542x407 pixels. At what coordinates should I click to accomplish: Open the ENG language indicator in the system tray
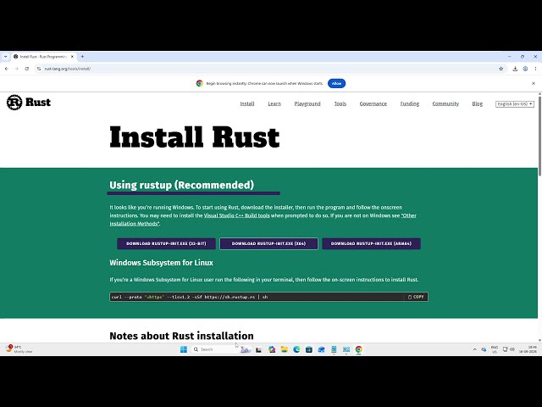point(495,349)
